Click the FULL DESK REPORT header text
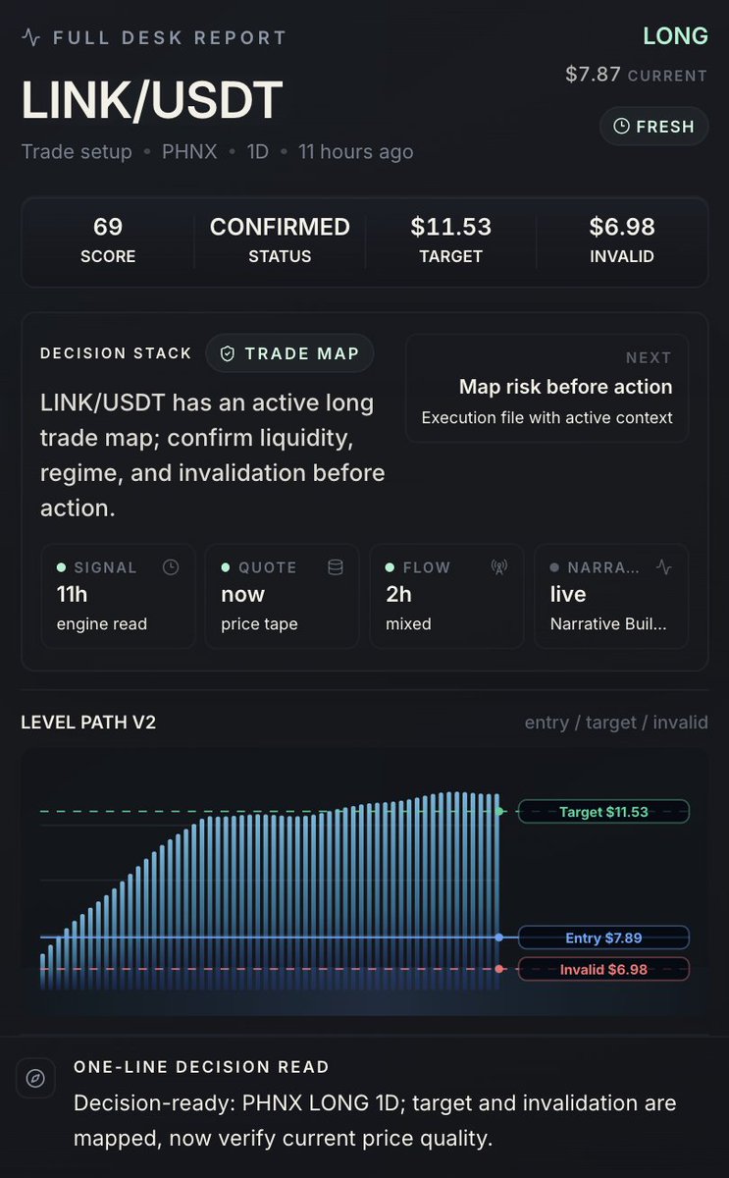 pyautogui.click(x=170, y=38)
